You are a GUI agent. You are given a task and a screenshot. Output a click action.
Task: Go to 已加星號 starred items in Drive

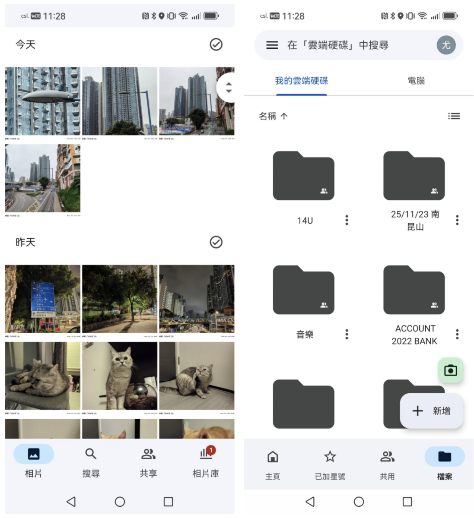(x=330, y=464)
